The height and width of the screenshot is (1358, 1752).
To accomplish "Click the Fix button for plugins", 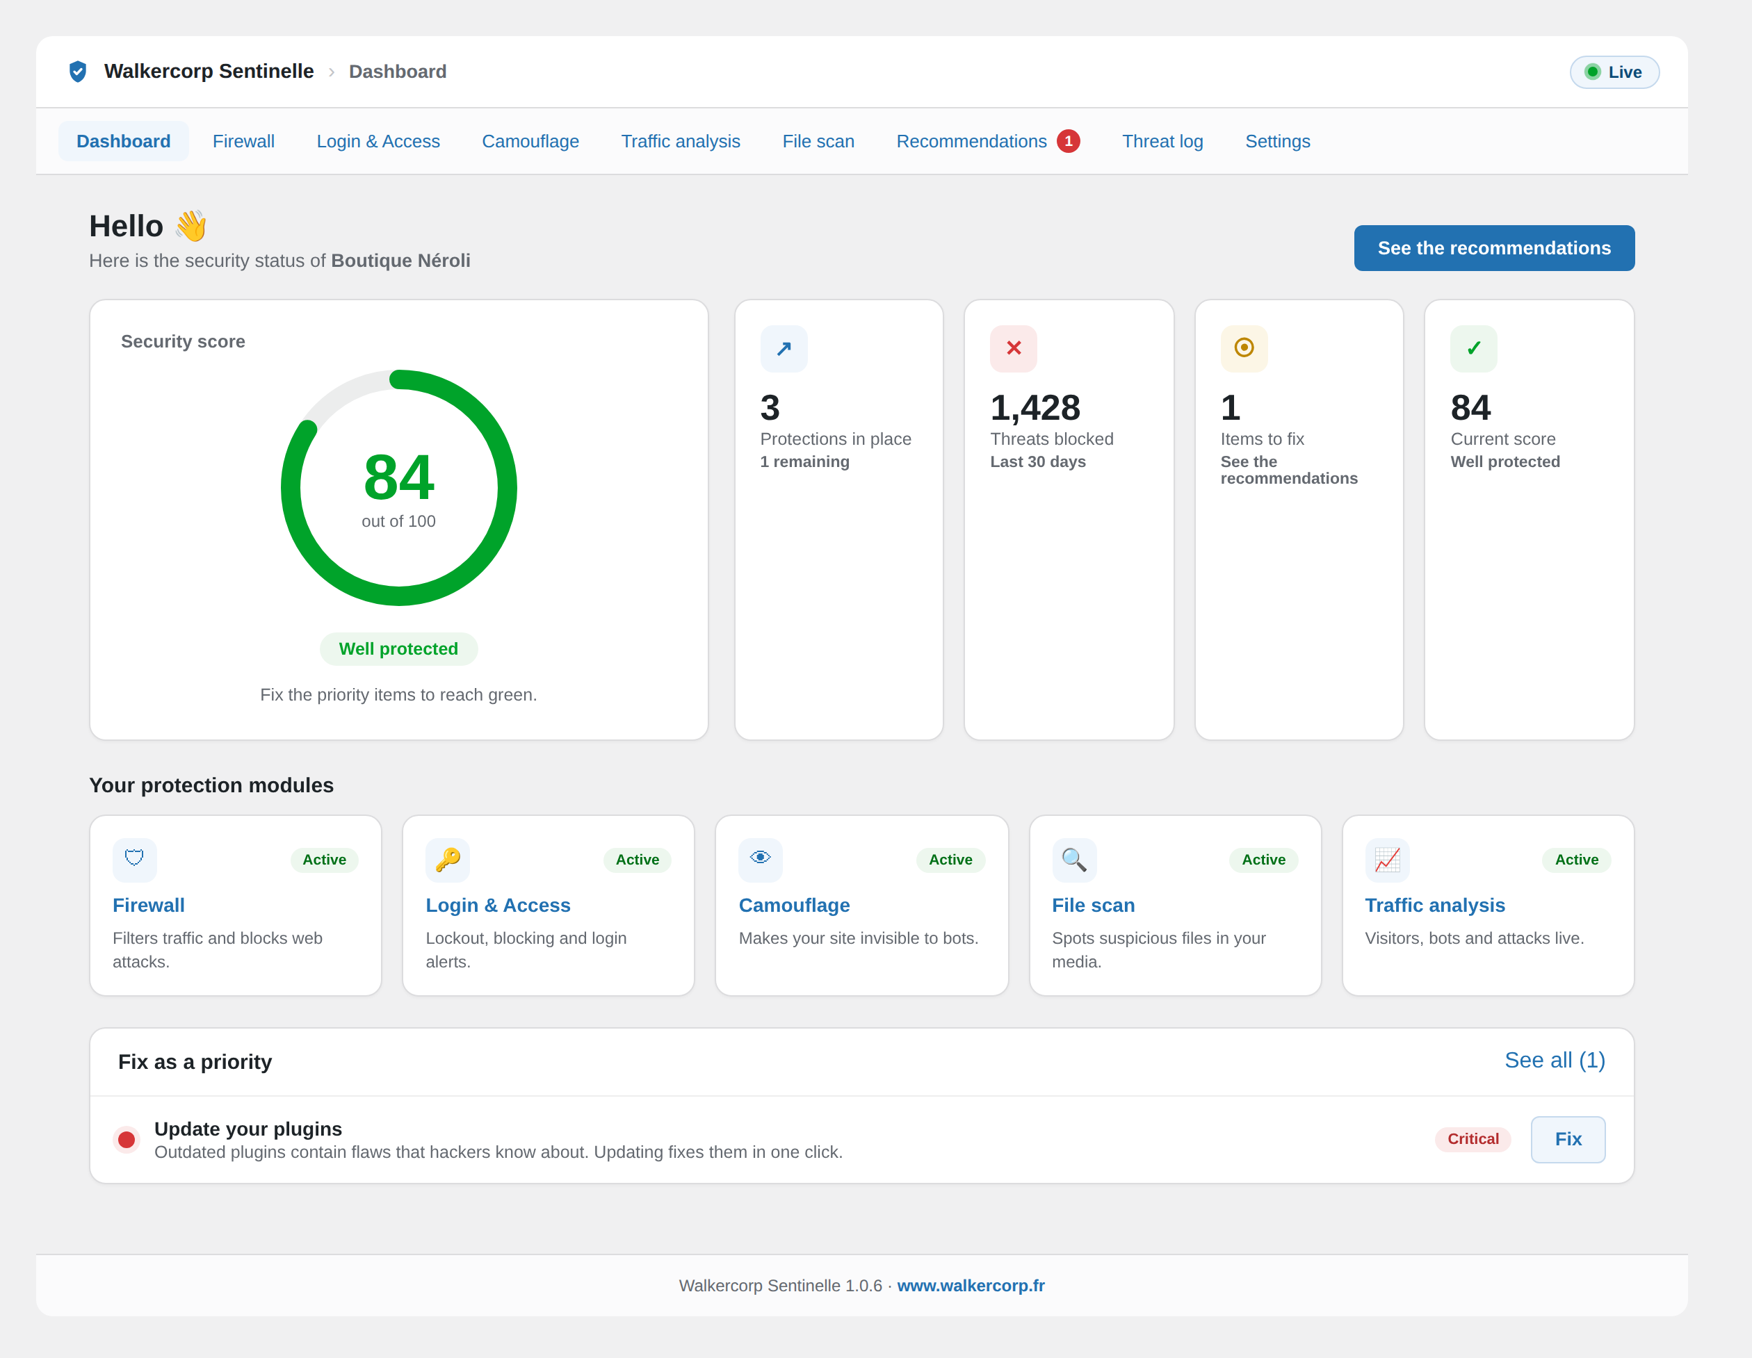I will pyautogui.click(x=1568, y=1139).
